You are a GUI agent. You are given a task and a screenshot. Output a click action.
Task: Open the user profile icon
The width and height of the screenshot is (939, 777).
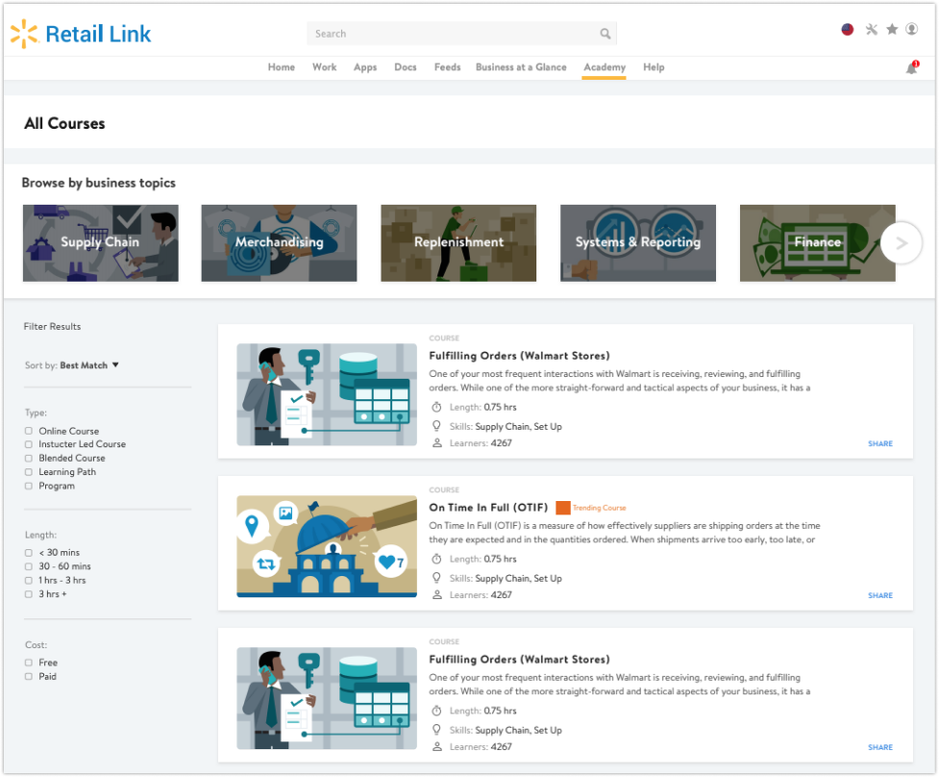click(x=911, y=30)
